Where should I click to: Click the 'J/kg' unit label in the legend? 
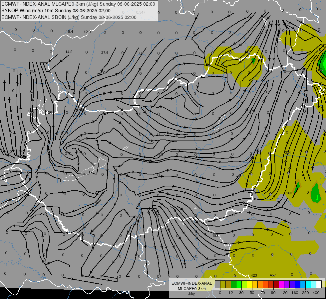pyautogui.click(x=191, y=294)
